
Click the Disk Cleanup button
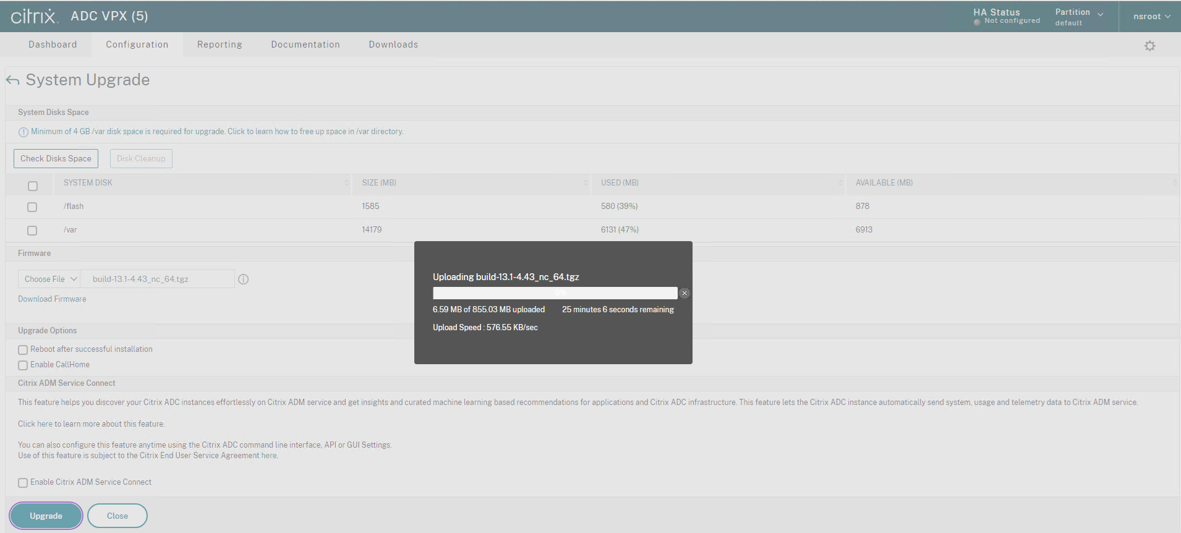pos(141,159)
